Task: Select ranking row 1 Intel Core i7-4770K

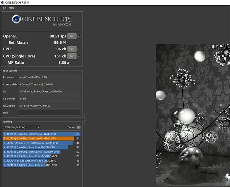Action: pos(42,134)
